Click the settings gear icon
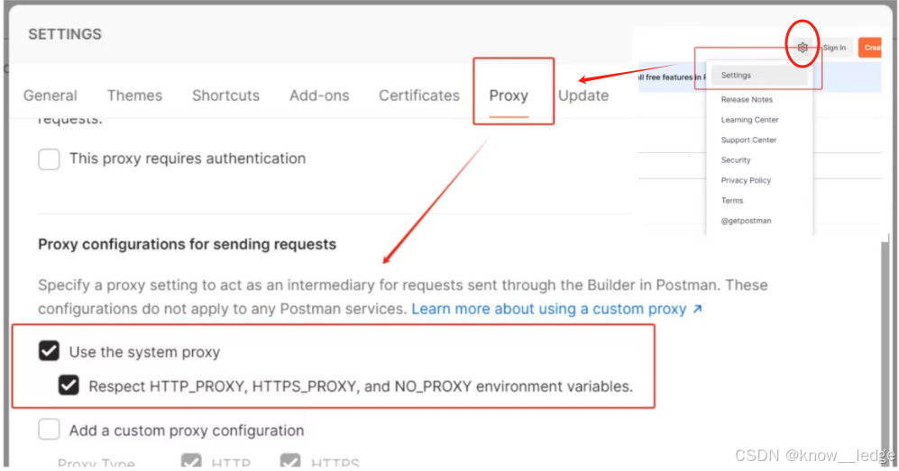This screenshot has height=471, width=899. tap(803, 48)
